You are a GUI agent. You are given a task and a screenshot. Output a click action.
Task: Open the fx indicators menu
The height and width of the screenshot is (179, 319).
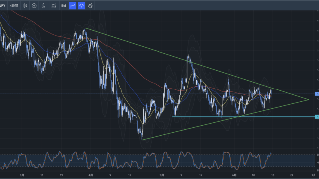tap(43, 6)
